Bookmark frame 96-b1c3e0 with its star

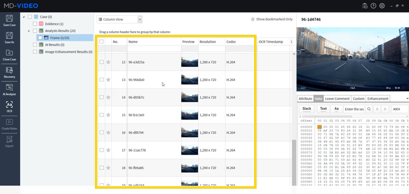(x=108, y=115)
